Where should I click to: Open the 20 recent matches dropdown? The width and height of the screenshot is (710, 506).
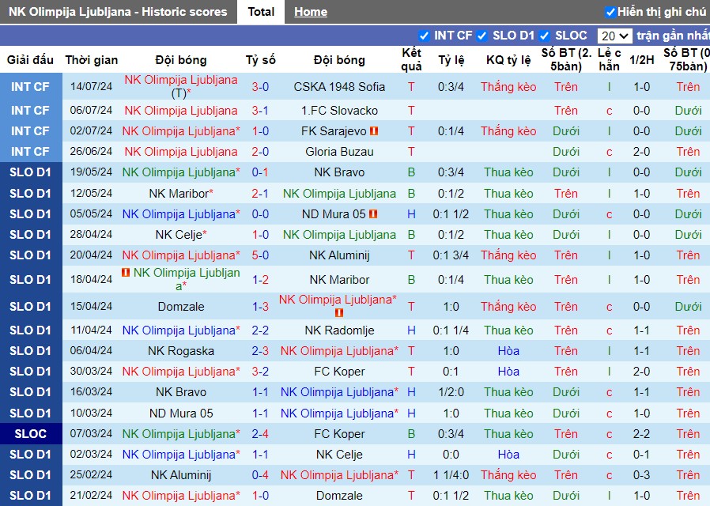pyautogui.click(x=614, y=36)
